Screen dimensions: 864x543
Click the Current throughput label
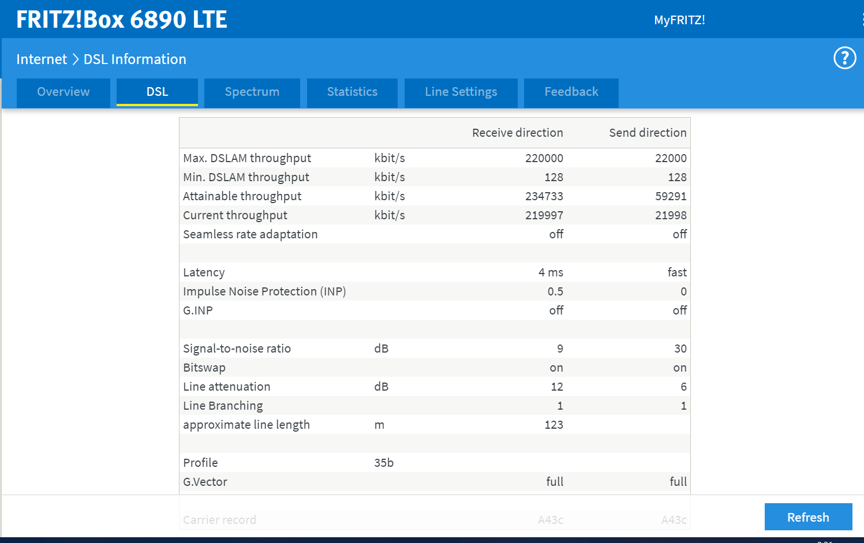[x=235, y=215]
